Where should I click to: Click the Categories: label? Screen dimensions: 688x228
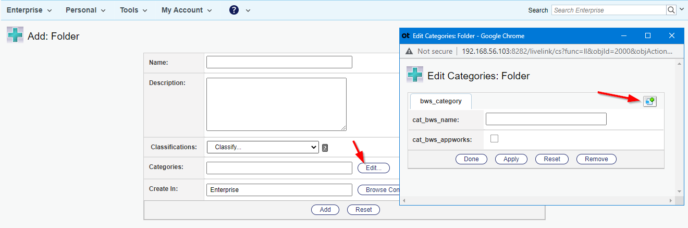[166, 167]
